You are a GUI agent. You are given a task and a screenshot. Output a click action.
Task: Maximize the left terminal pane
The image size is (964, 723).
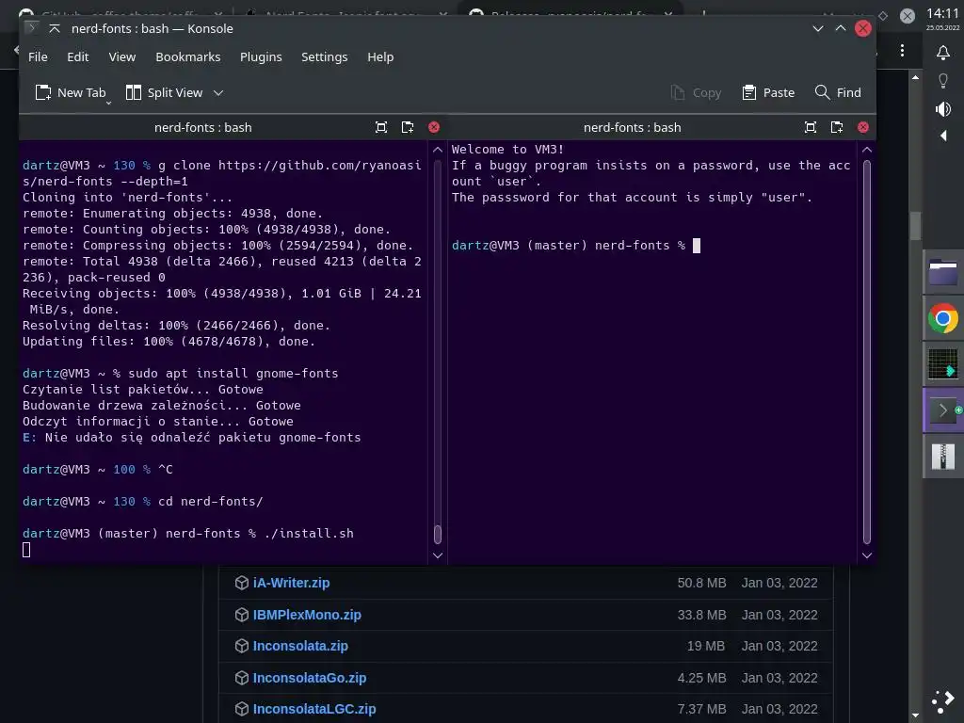tap(381, 127)
